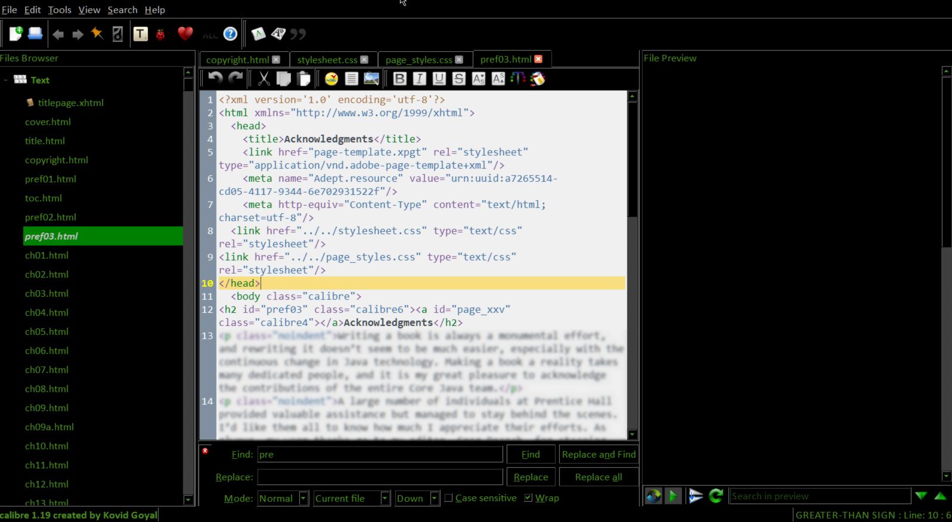
Task: Click the Replace all button
Action: (599, 477)
